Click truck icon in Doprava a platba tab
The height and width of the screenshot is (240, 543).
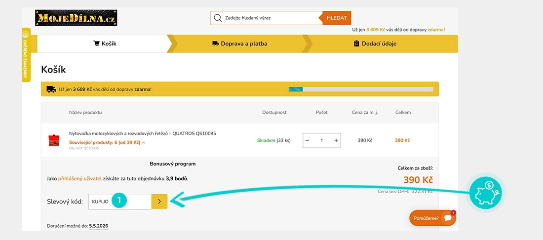pos(215,43)
